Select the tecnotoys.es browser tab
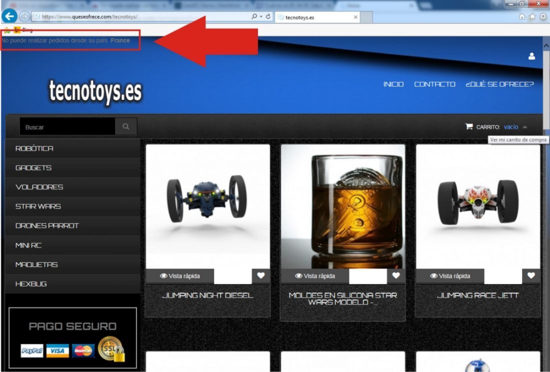 coord(317,17)
